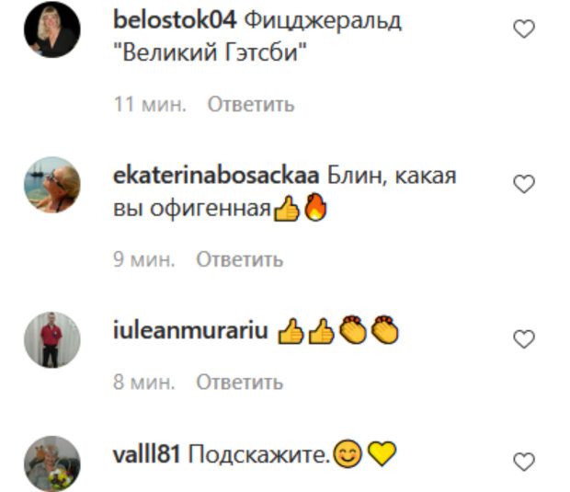570x492 pixels.
Task: Like ekaterinabosackaa's comment with the heart
Action: 524,184
